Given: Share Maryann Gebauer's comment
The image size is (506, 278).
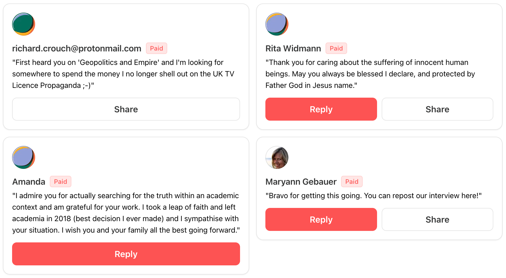Looking at the screenshot, I should [x=437, y=219].
